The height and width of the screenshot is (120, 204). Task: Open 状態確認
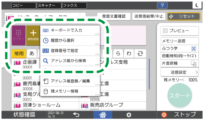24,115
